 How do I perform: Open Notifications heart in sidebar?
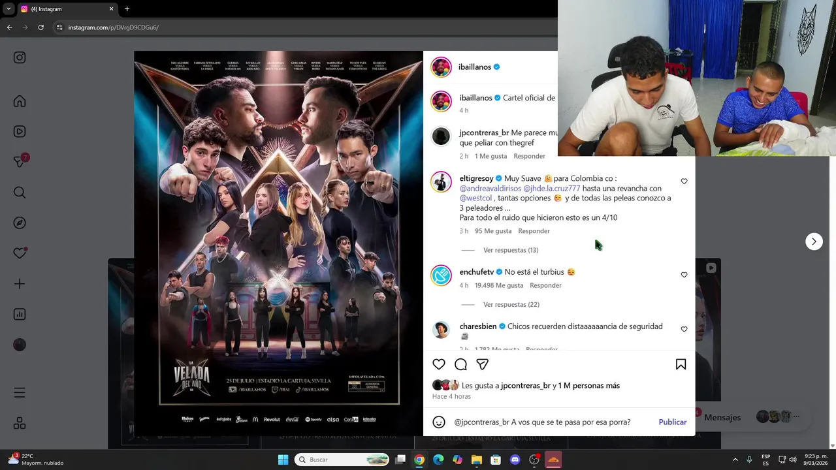[x=20, y=253]
